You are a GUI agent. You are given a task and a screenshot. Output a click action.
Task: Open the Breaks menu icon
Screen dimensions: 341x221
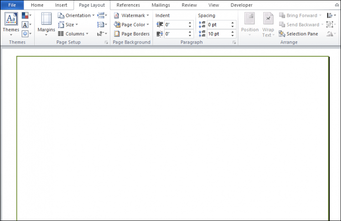(x=102, y=15)
